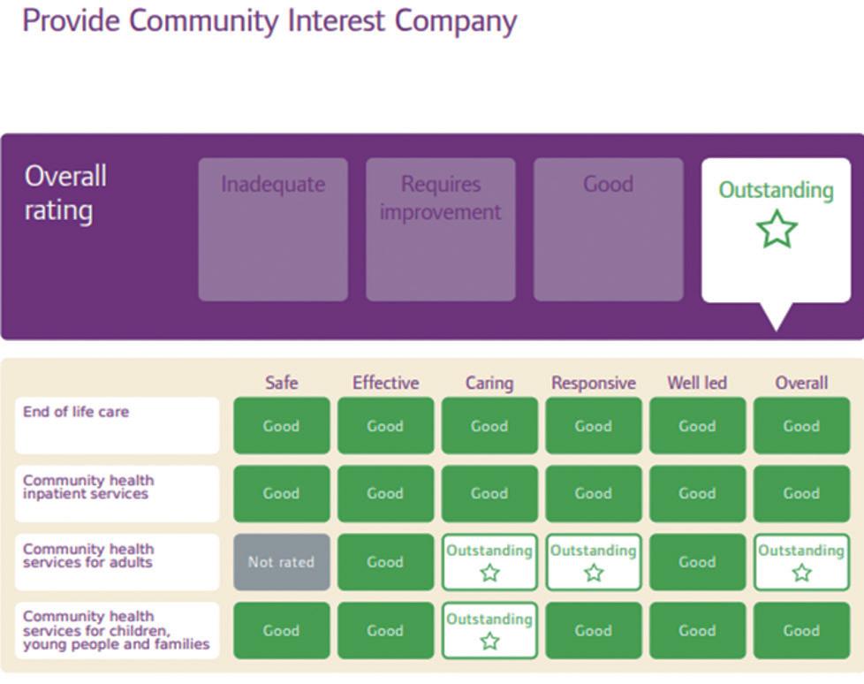Click End of life care Responsive Good cell
864x684 pixels.
pos(594,425)
